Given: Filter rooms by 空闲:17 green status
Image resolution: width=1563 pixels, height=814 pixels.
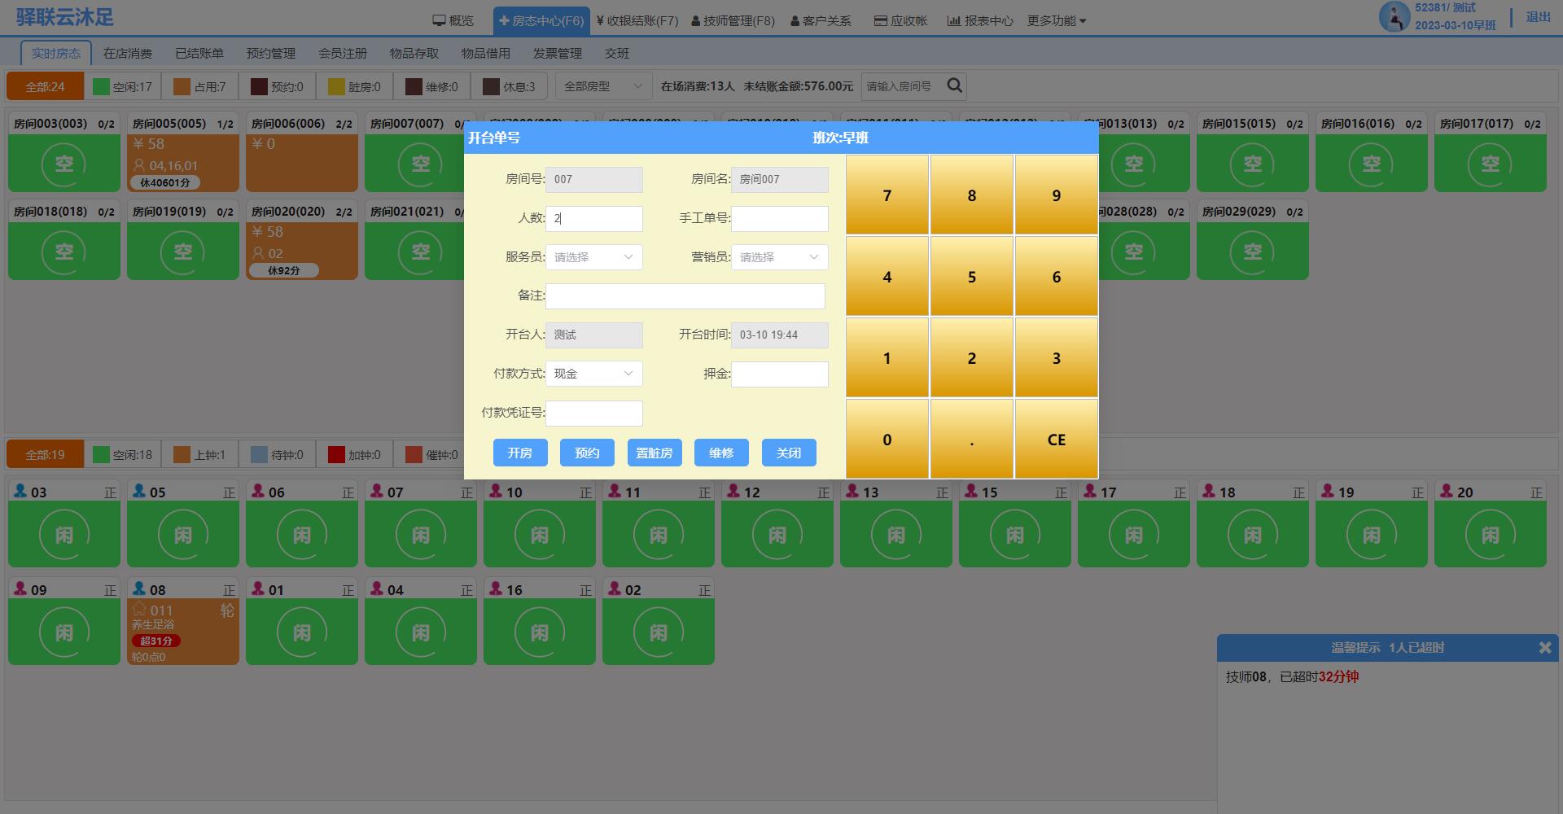Looking at the screenshot, I should click(x=123, y=86).
